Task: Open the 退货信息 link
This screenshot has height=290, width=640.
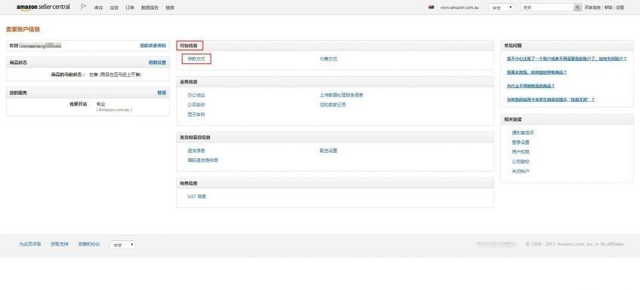Action: point(196,151)
